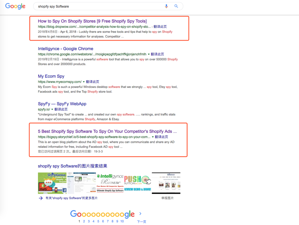This screenshot has height=225, width=299.
Task: Go to results page 2
Action: point(84,221)
